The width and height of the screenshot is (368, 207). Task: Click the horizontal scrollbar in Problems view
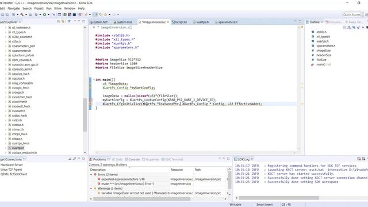142,199
